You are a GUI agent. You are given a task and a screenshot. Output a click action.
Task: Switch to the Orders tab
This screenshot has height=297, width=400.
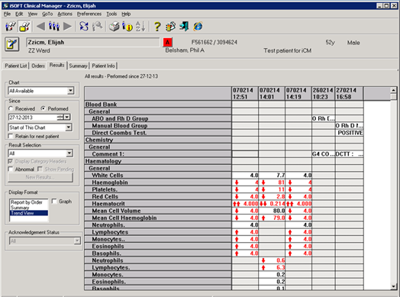point(38,66)
